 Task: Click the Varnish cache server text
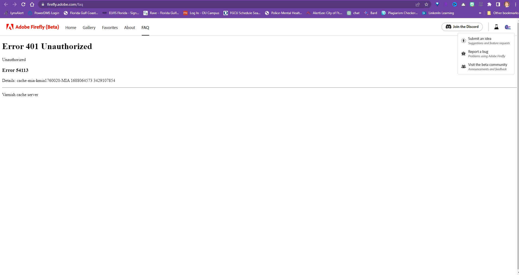(20, 95)
